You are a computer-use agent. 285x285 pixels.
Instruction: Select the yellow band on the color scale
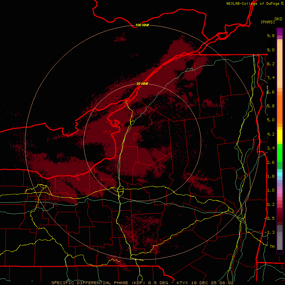pyautogui.click(x=280, y=136)
